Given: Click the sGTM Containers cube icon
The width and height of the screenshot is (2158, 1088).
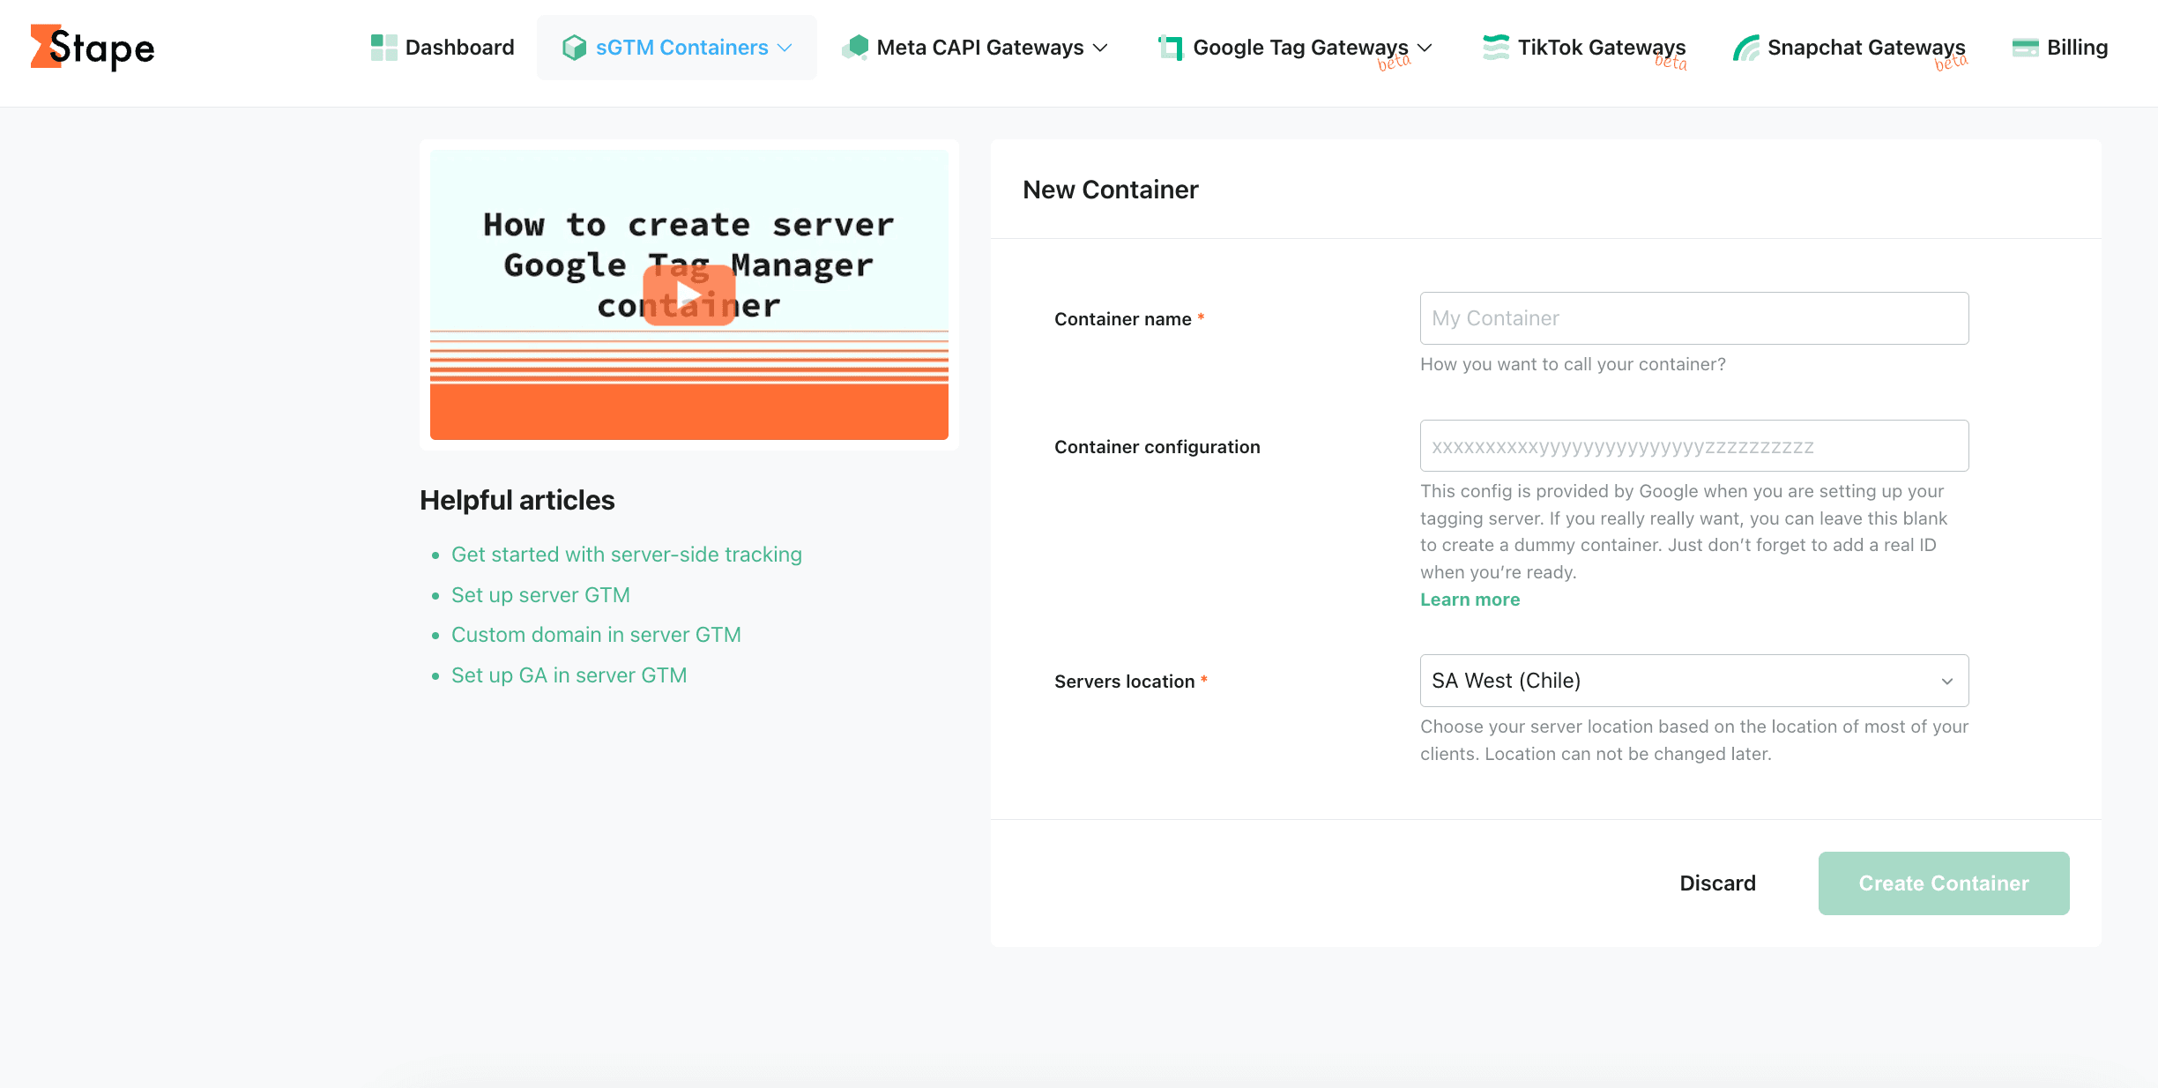Looking at the screenshot, I should (574, 48).
